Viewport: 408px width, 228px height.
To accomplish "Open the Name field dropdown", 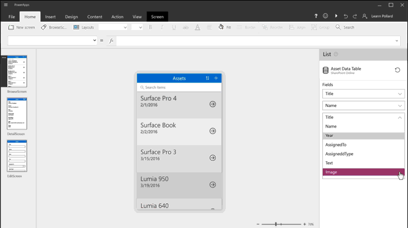I will [x=363, y=106].
